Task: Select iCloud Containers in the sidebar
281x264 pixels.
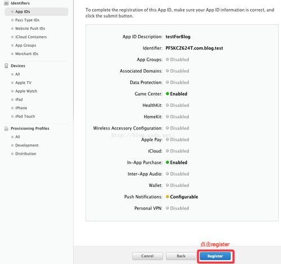Action: click(x=31, y=37)
